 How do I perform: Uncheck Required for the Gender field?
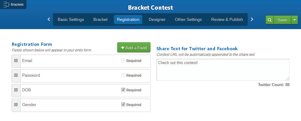click(123, 104)
